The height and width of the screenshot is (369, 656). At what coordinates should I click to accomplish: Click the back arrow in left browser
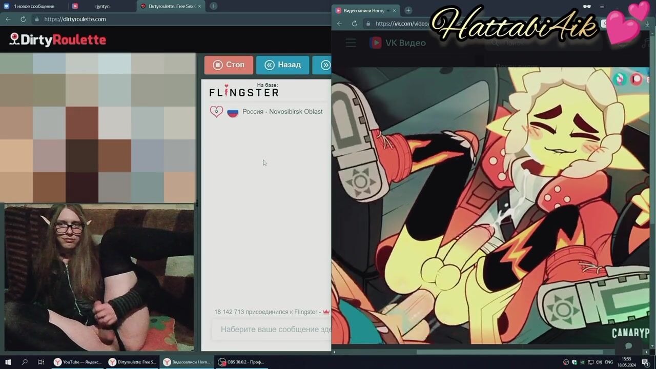tap(8, 19)
